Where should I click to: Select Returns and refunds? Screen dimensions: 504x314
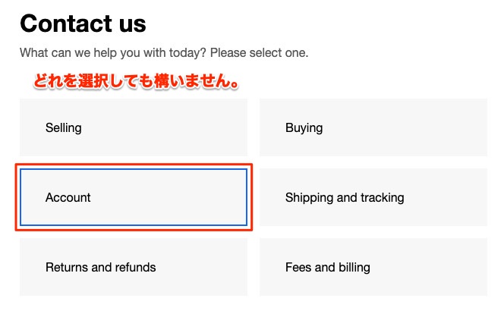tap(134, 267)
